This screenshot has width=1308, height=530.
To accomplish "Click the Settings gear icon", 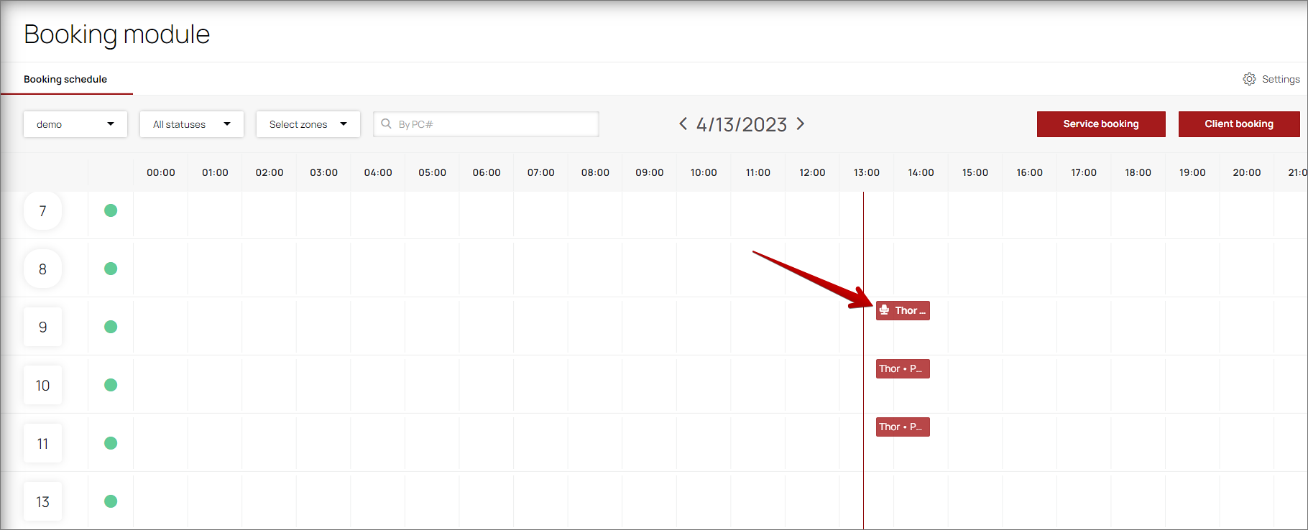I will (x=1250, y=79).
